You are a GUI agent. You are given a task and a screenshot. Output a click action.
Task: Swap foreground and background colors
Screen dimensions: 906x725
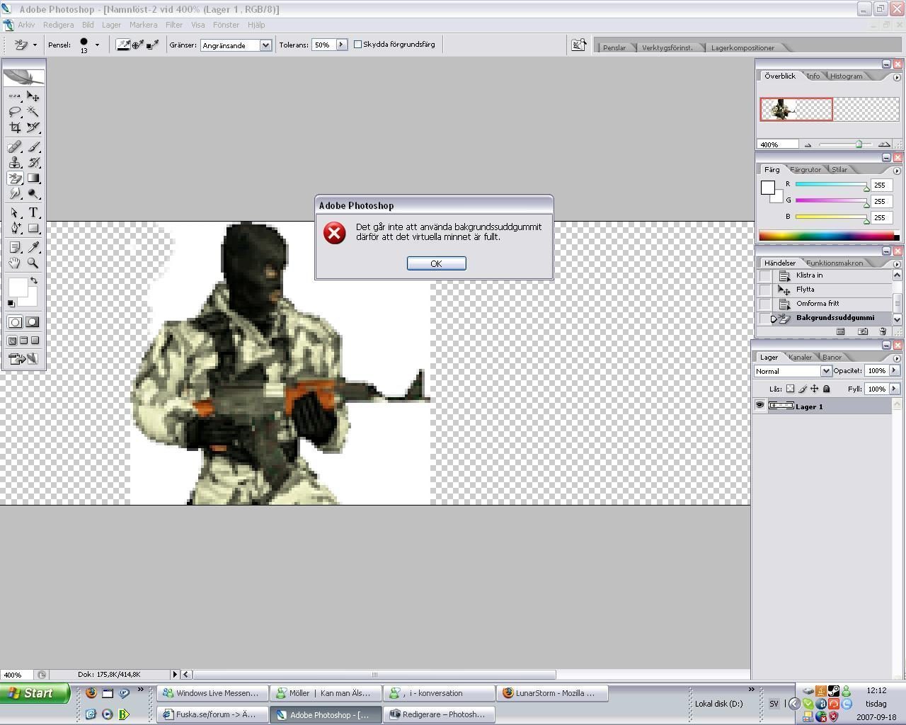point(33,281)
